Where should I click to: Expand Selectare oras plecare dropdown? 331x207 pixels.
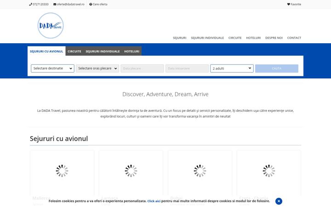tap(97, 69)
